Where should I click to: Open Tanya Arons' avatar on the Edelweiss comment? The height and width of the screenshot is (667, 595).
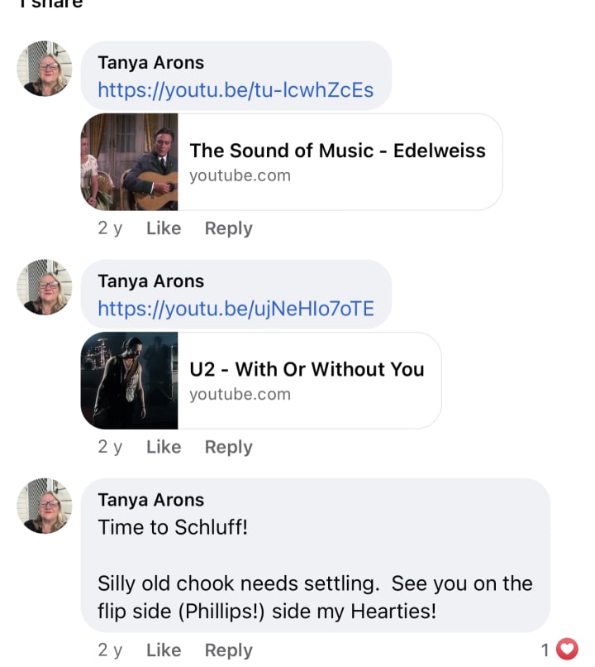click(x=45, y=69)
